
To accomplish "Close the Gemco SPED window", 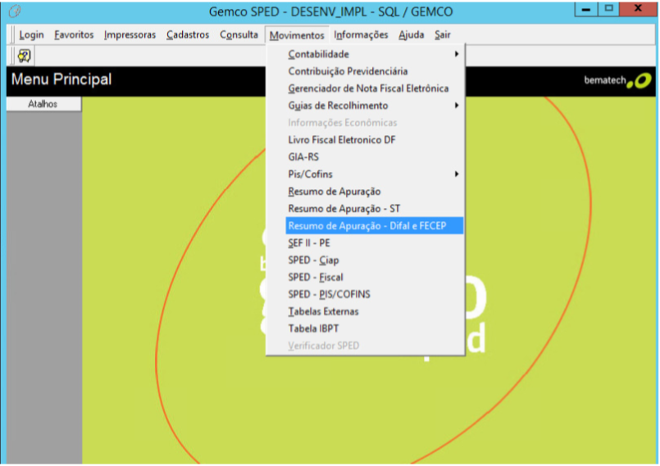I will (x=638, y=9).
